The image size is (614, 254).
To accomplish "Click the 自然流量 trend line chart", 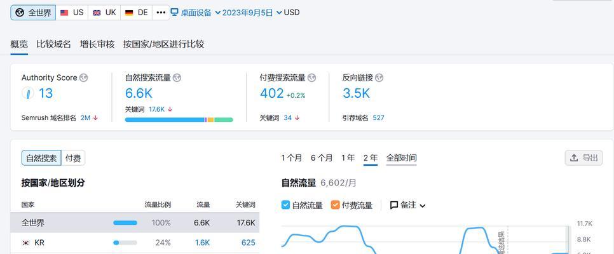I will pos(425,239).
